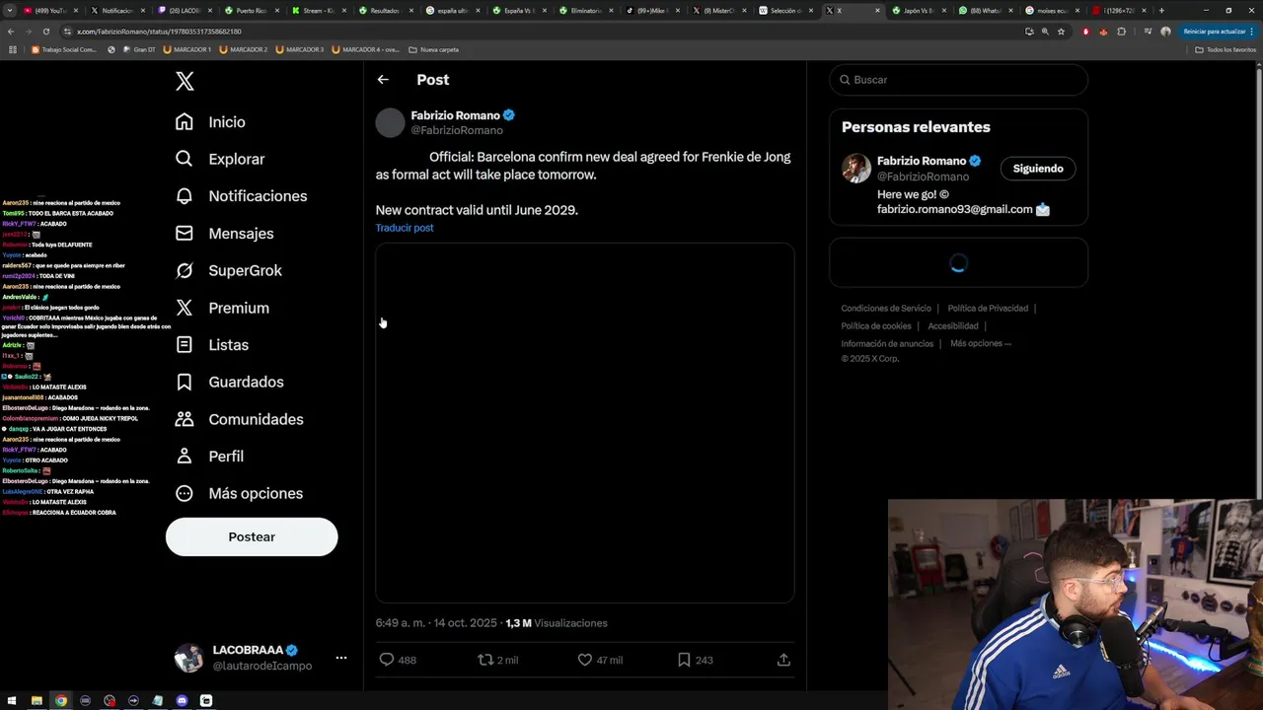Screen dimensions: 1263x710
Task: Click the Explorar magnifier icon
Action: click(x=185, y=159)
